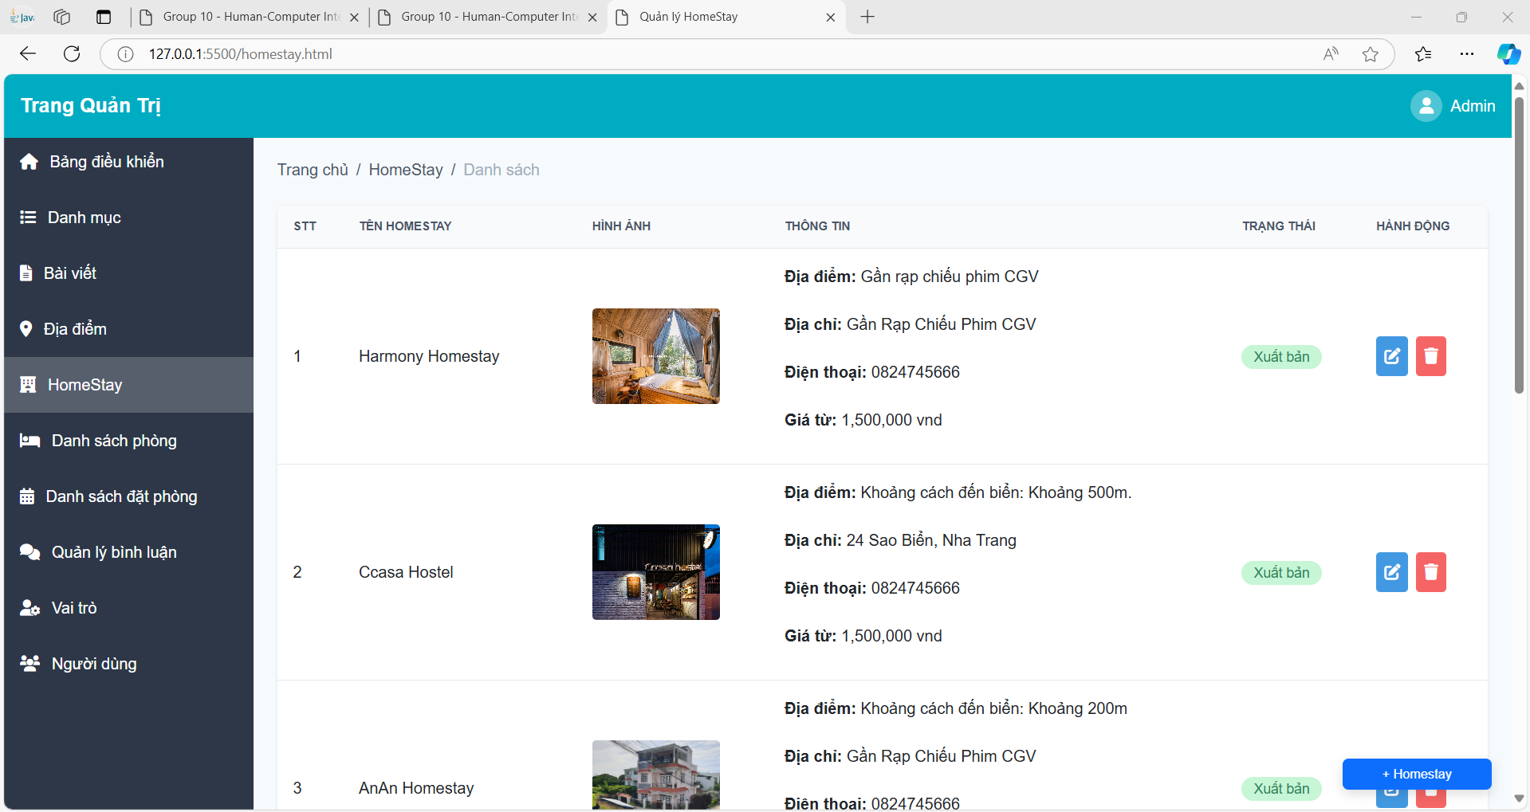The height and width of the screenshot is (812, 1530).
Task: Click the AnAn Homestay thumbnail image
Action: click(x=655, y=775)
